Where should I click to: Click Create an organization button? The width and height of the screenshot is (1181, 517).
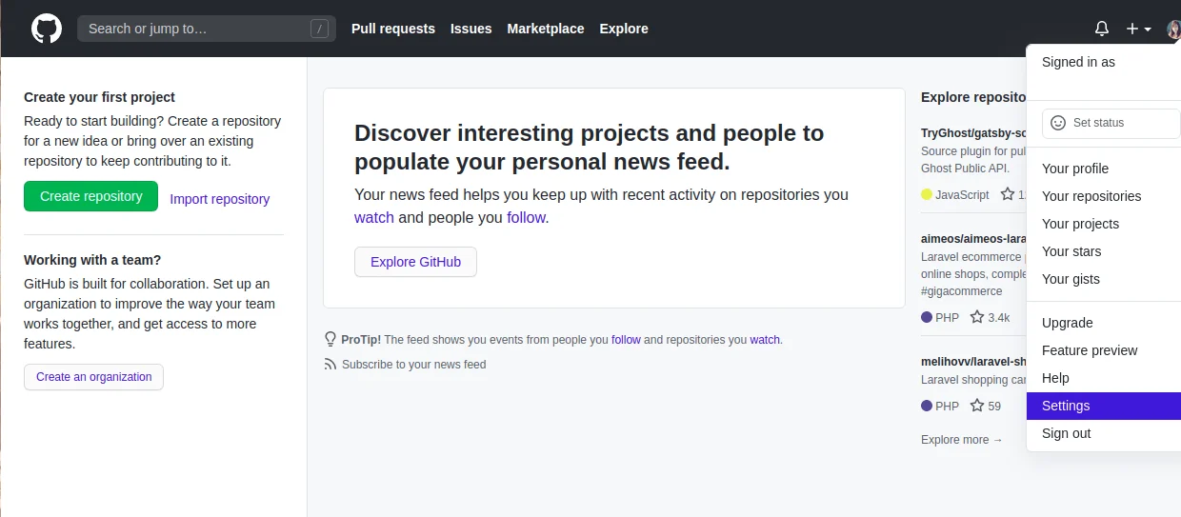click(93, 377)
